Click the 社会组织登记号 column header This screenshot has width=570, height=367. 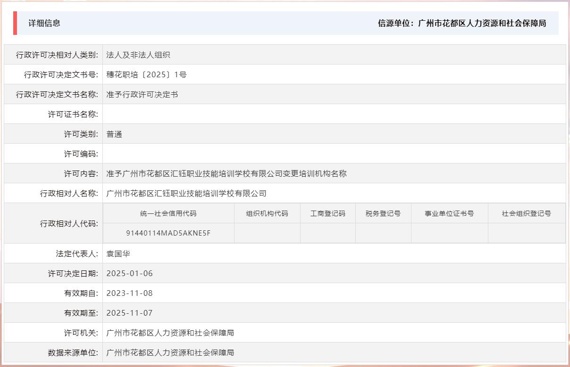coord(525,213)
